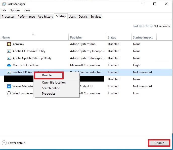Minimize the Task Manager window
Viewport: 173px width, 150px height.
pos(143,4)
